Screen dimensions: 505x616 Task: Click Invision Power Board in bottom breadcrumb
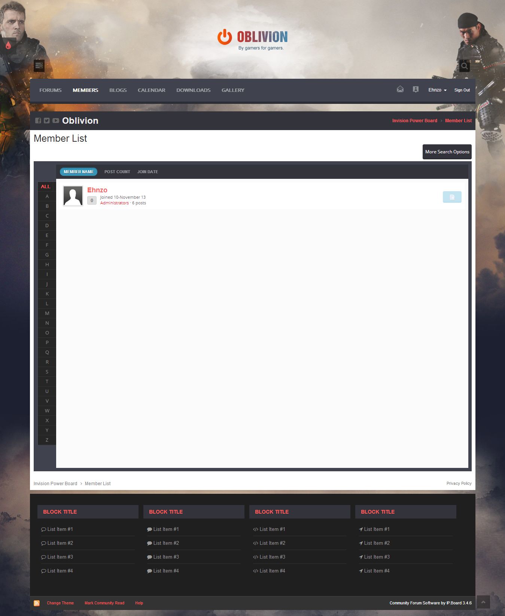tap(55, 484)
